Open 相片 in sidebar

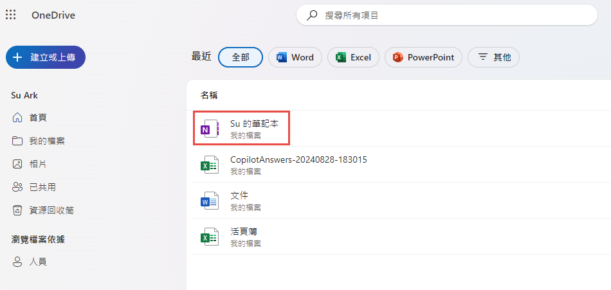38,164
